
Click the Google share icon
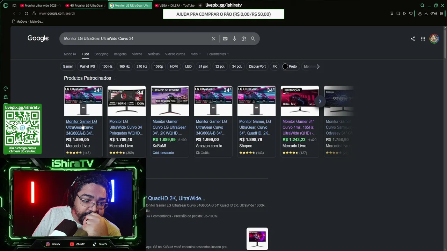pos(413,39)
